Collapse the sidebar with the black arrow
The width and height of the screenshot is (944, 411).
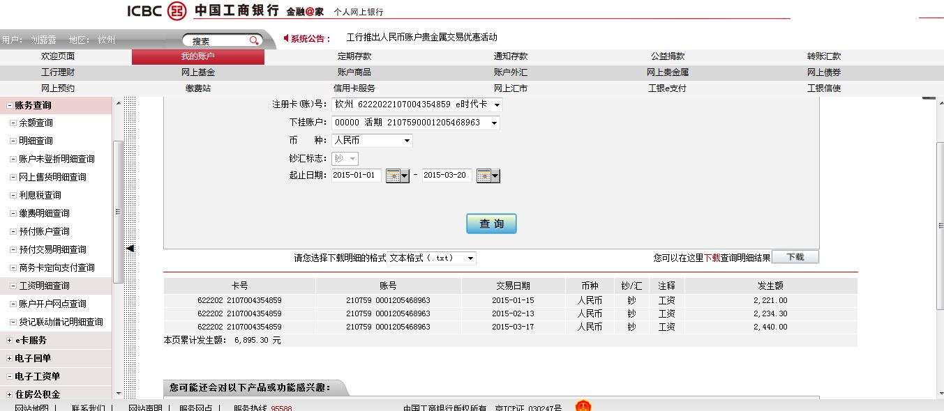(130, 248)
